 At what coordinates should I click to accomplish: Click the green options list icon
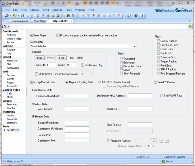[x=129, y=16]
